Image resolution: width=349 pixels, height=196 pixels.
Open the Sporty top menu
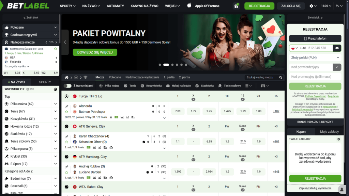(68, 6)
